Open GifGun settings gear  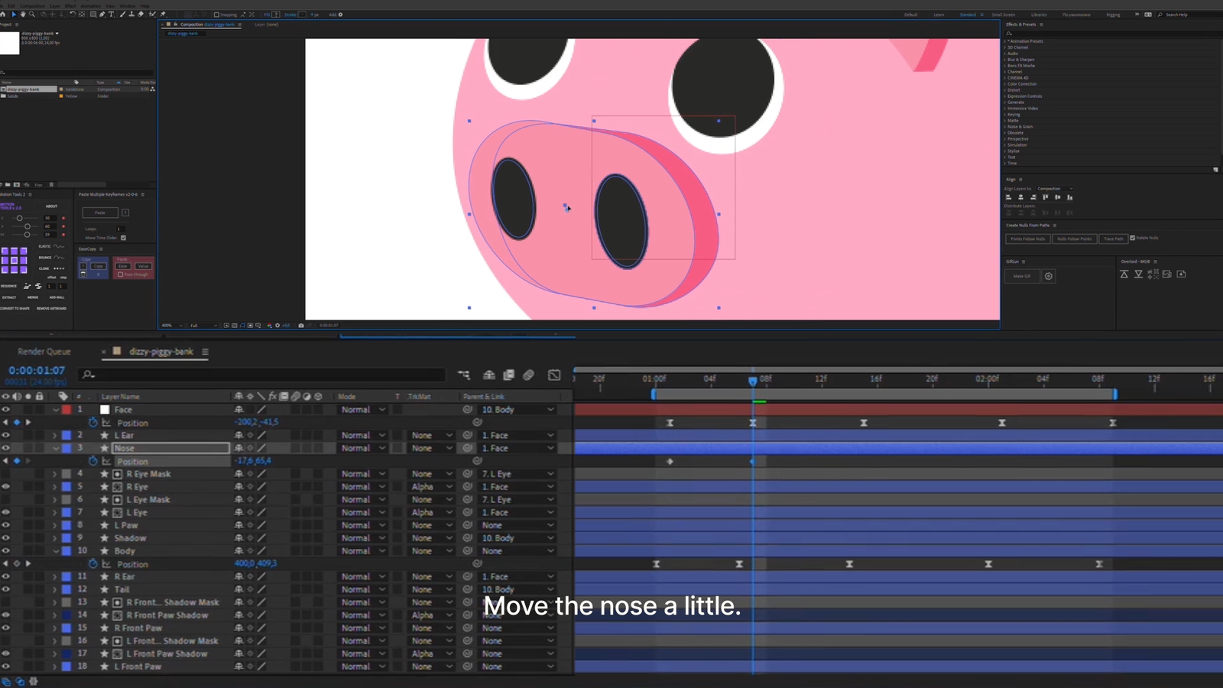(1049, 276)
